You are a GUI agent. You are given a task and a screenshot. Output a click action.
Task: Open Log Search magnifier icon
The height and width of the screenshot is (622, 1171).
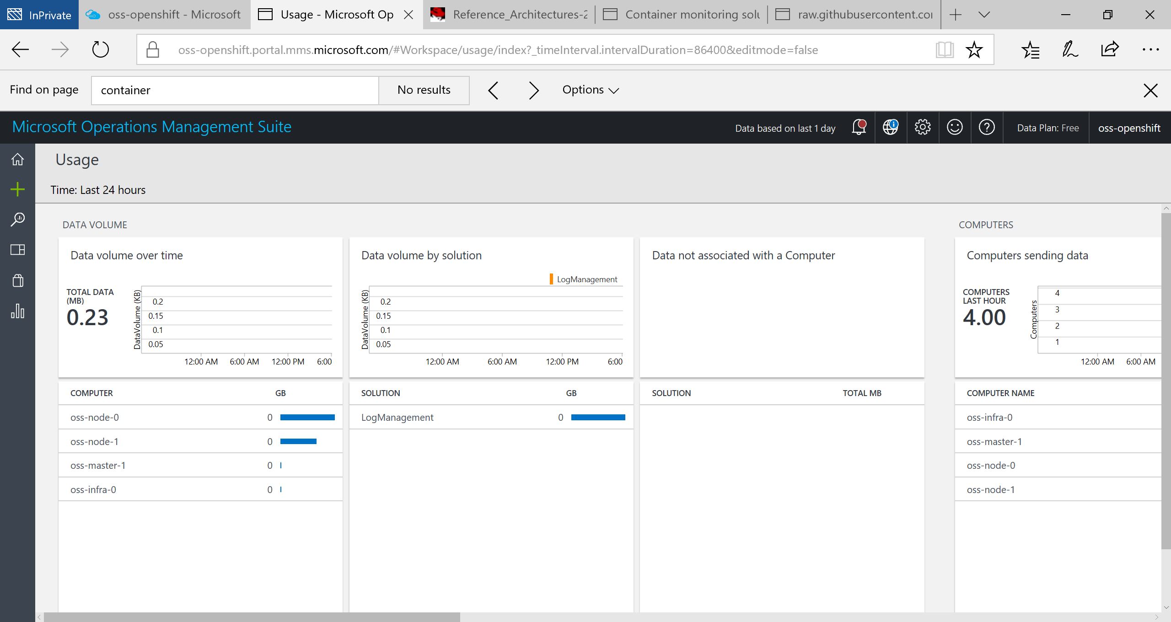[17, 219]
